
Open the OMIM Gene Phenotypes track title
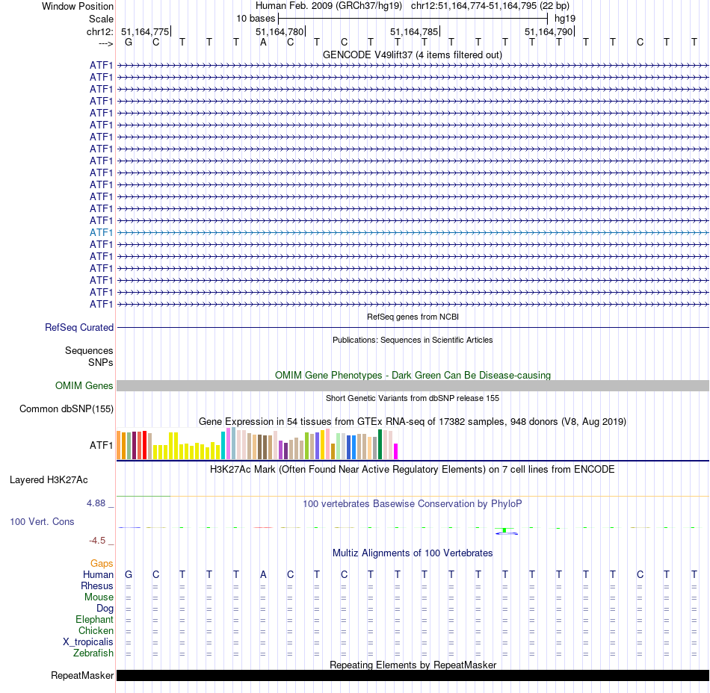tap(413, 375)
